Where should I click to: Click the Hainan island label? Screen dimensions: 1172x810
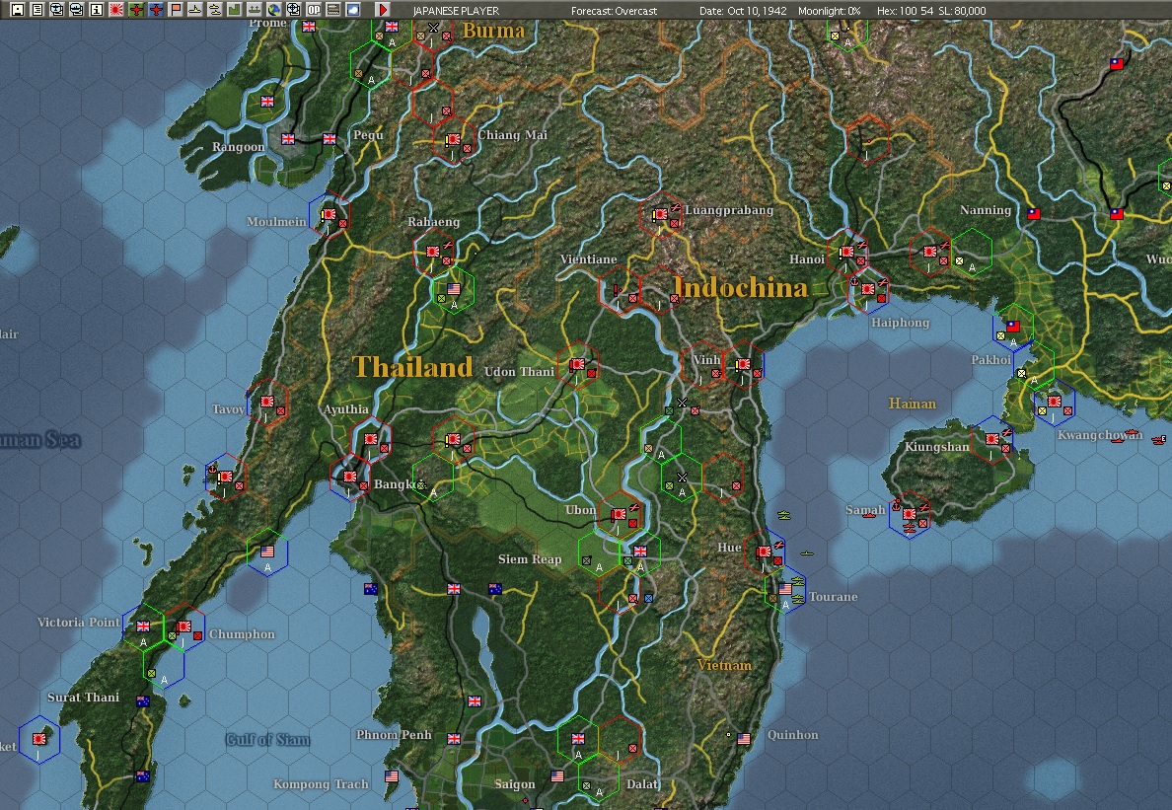(912, 404)
